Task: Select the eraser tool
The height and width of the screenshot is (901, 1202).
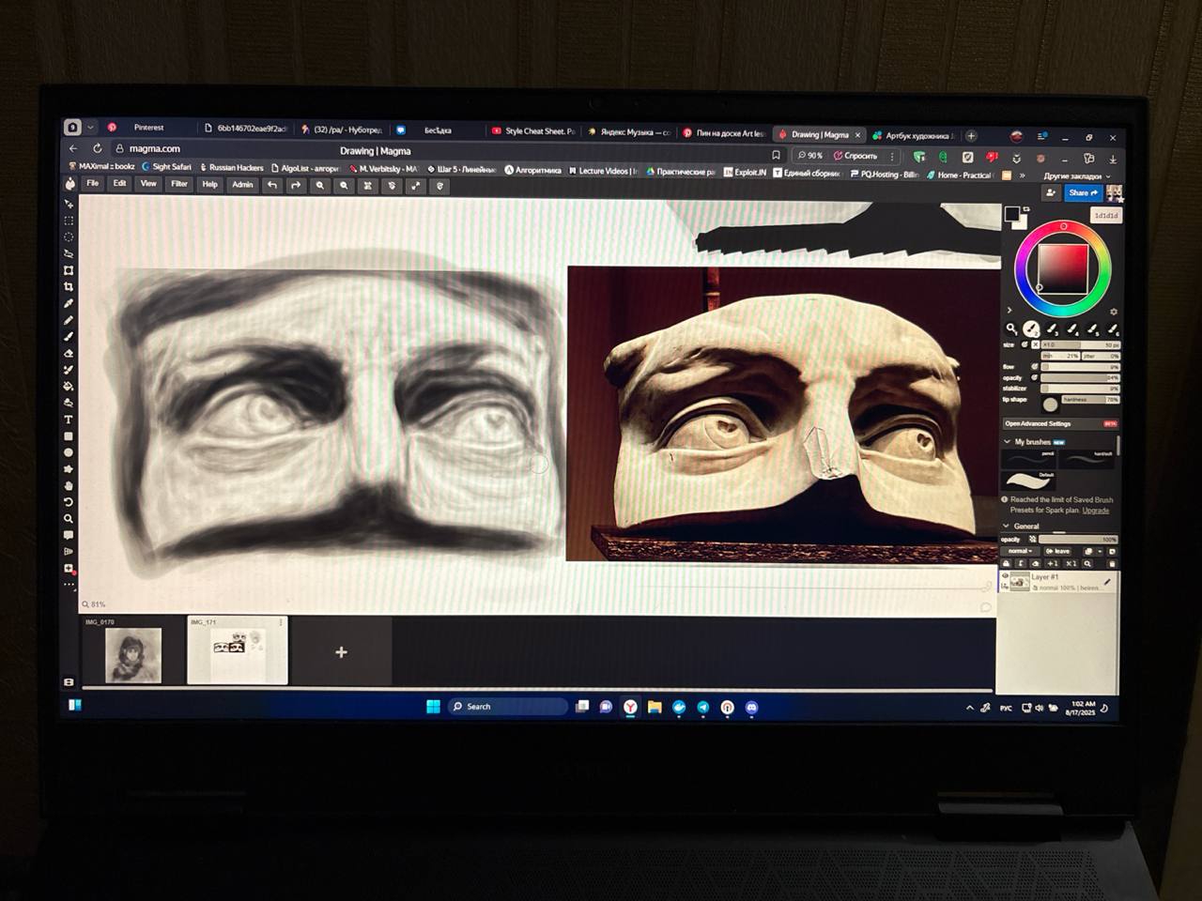Action: (69, 353)
